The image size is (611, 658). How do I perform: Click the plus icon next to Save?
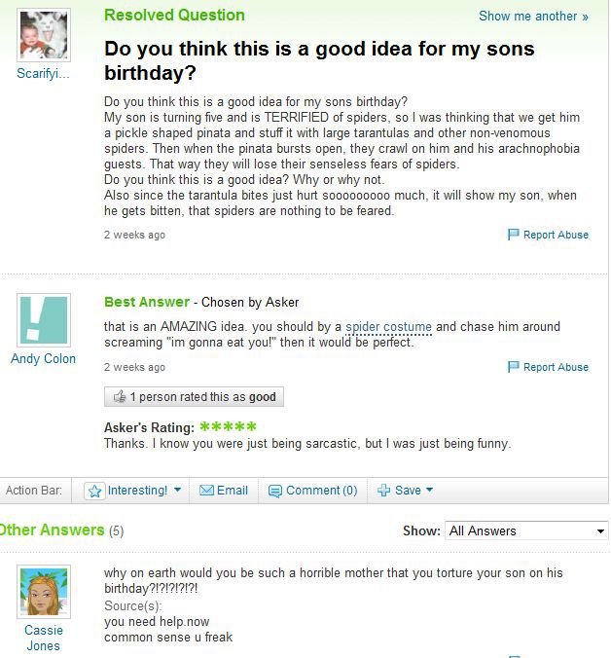(x=384, y=491)
